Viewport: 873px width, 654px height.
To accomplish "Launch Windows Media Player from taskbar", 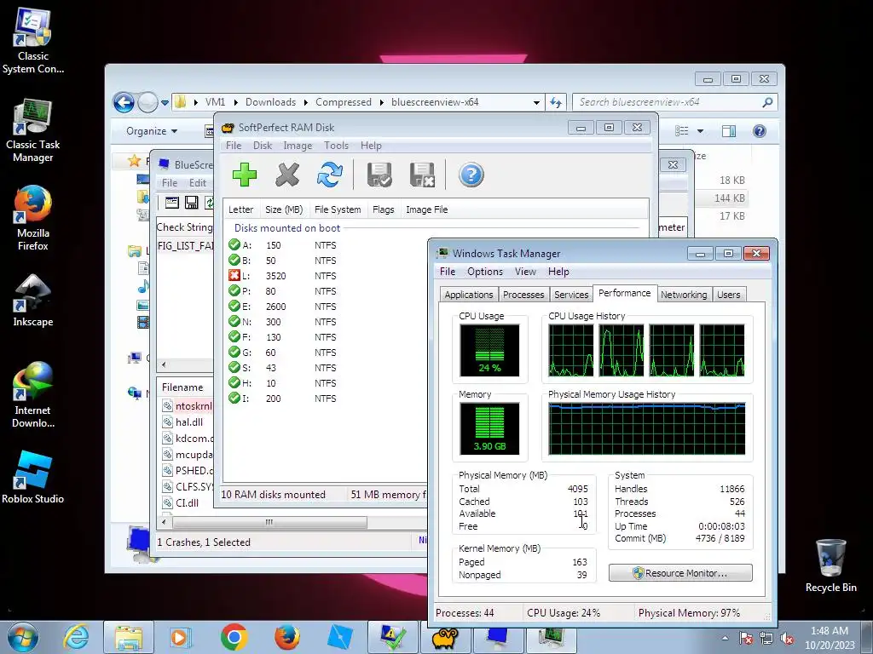I will (181, 637).
